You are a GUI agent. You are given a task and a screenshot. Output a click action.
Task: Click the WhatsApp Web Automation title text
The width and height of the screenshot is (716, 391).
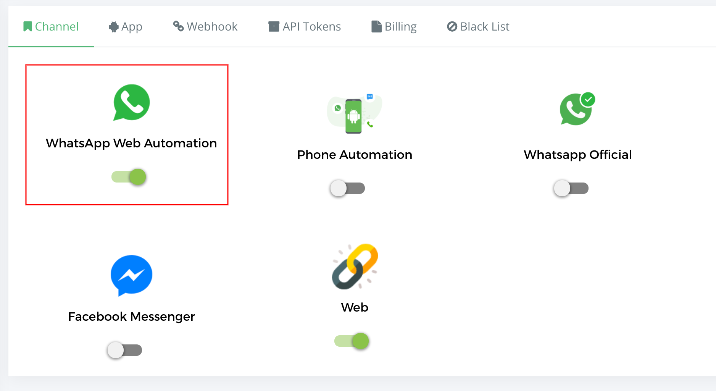[x=131, y=143]
